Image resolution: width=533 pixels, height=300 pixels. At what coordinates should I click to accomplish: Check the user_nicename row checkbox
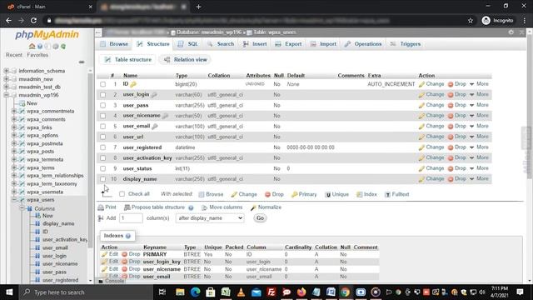click(x=103, y=116)
